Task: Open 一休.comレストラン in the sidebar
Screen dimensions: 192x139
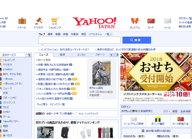Action: (x=13, y=84)
